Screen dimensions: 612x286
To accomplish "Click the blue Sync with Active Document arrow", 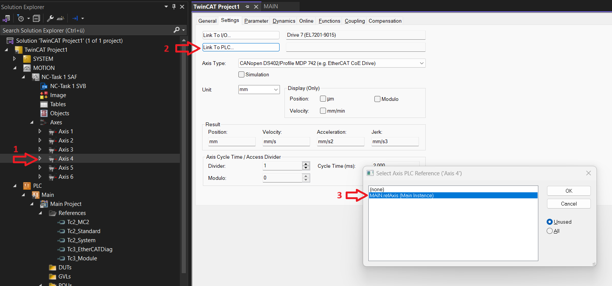I will (75, 18).
